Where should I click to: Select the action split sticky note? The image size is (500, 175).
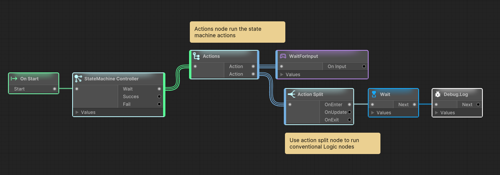pyautogui.click(x=333, y=143)
